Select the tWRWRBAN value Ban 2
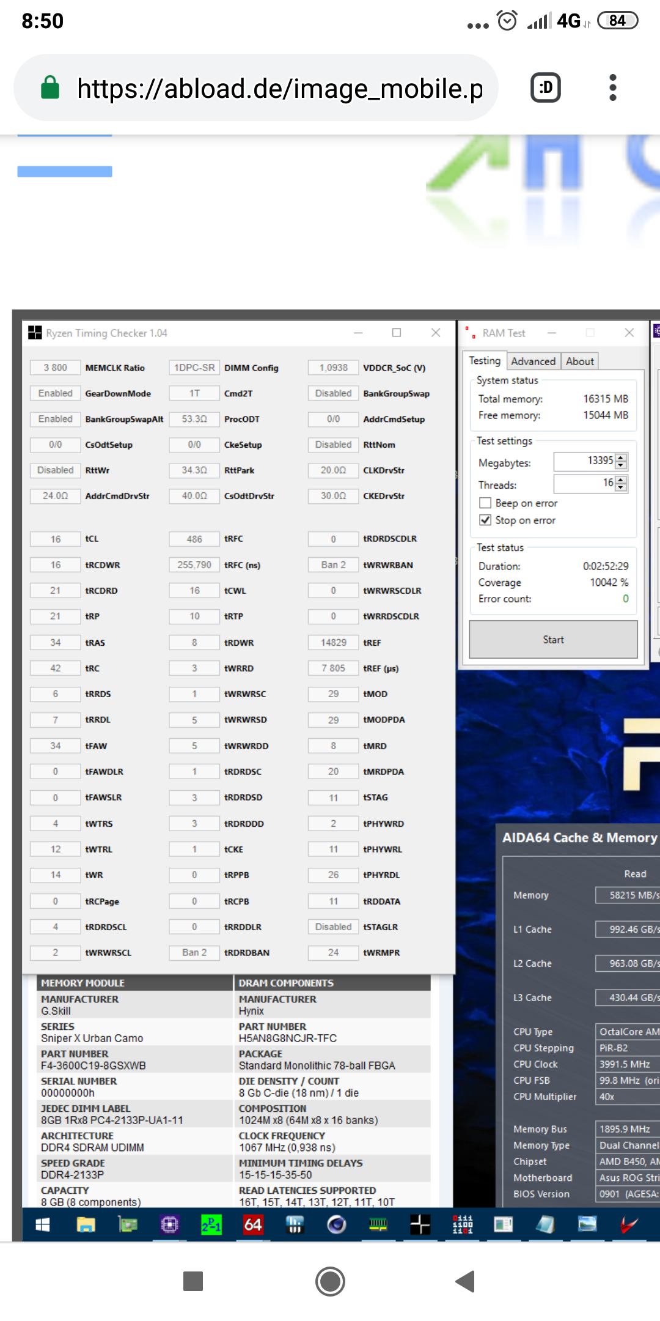The image size is (660, 1321). (x=334, y=565)
